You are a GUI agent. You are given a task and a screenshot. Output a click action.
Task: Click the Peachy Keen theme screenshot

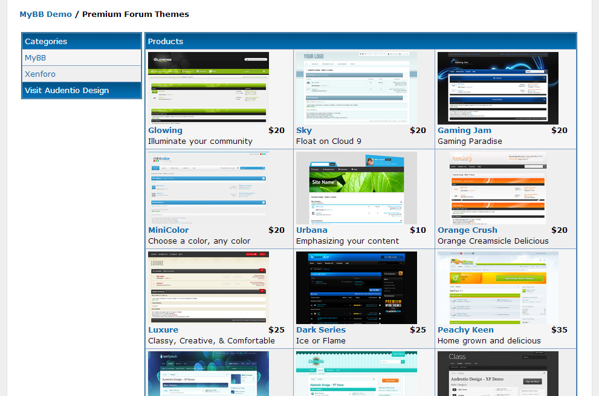(498, 288)
